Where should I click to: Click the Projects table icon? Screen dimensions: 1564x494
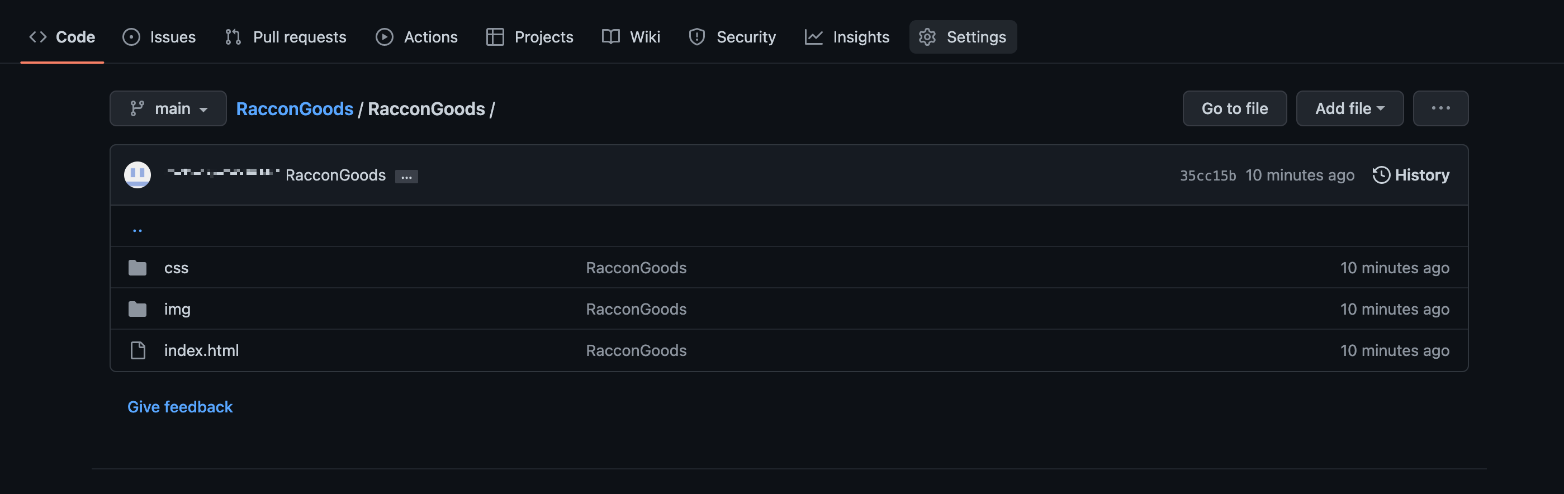(495, 37)
